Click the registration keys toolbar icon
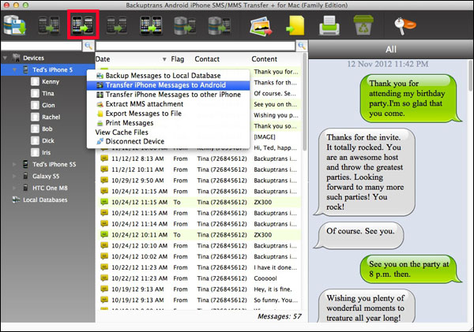 (404, 26)
